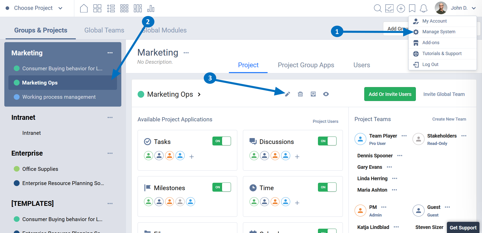The image size is (482, 233).
Task: Open the bar chart reports icon
Action: [x=151, y=8]
